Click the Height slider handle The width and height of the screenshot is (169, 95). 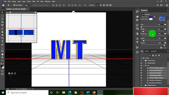coord(144,41)
